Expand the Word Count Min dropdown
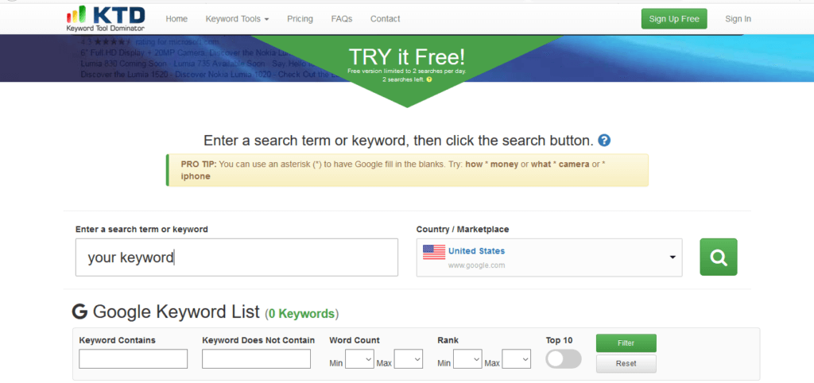Image resolution: width=814 pixels, height=383 pixels. pyautogui.click(x=359, y=360)
